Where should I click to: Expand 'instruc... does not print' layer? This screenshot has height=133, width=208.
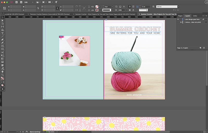185,22
